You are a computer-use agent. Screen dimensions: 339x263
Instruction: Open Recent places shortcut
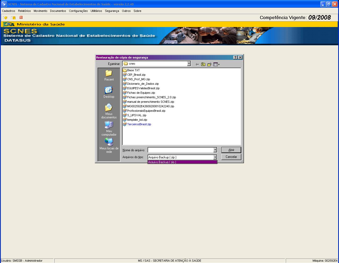[x=109, y=75]
